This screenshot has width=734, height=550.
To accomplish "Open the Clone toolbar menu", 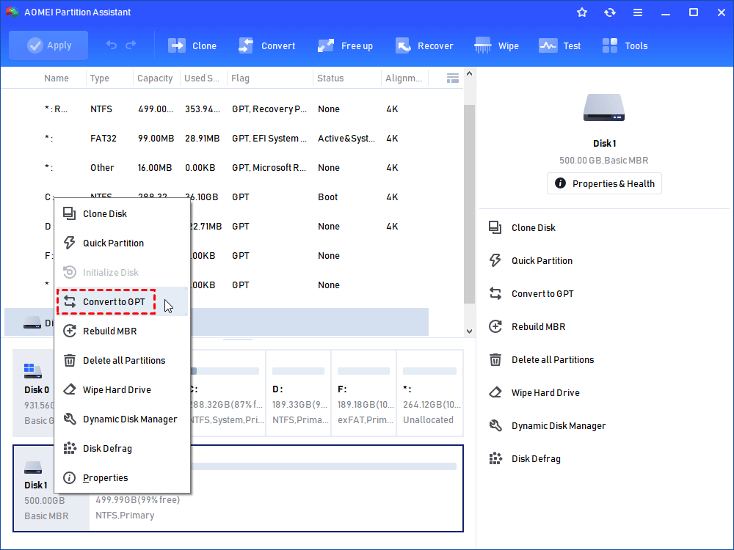I will coord(192,45).
